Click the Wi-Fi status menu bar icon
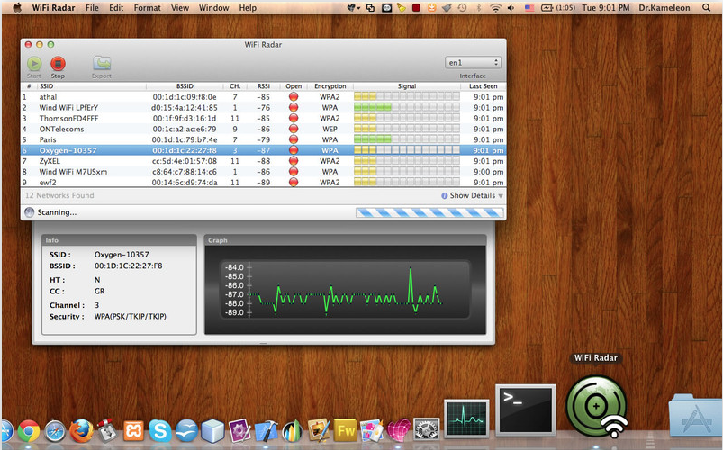This screenshot has width=723, height=450. tap(496, 8)
